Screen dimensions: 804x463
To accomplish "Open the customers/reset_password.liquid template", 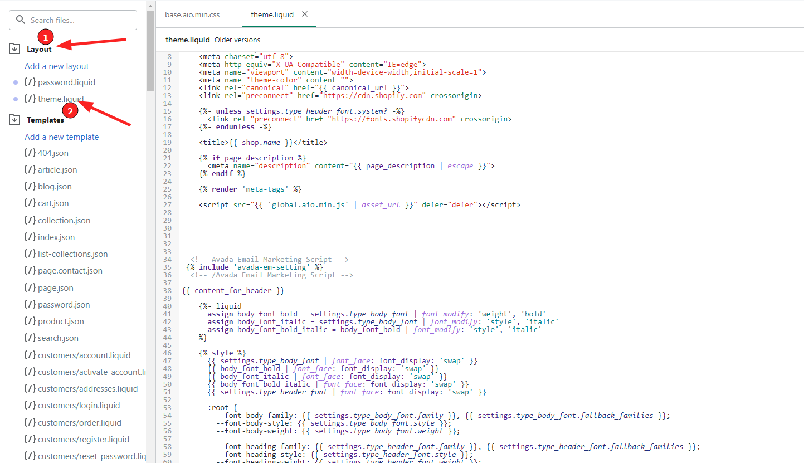I will 92,456.
